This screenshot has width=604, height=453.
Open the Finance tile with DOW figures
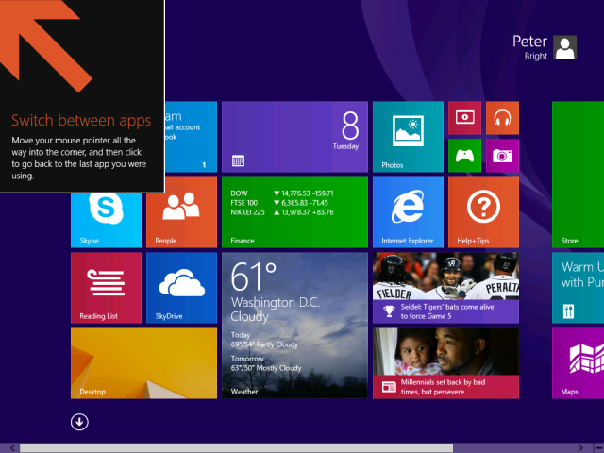(x=294, y=212)
